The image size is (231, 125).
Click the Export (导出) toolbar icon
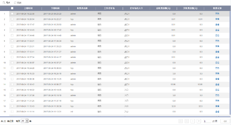[3, 2]
